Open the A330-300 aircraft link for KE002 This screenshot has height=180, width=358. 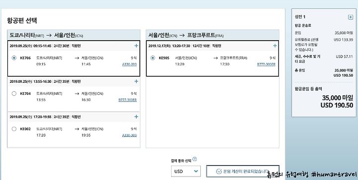pyautogui.click(x=129, y=135)
